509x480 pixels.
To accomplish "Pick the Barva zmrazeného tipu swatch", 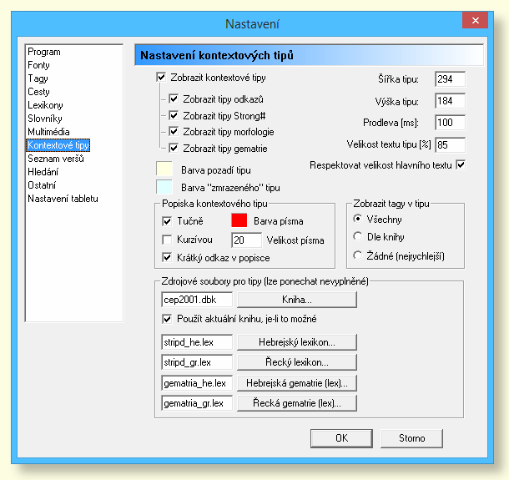I will pos(169,188).
